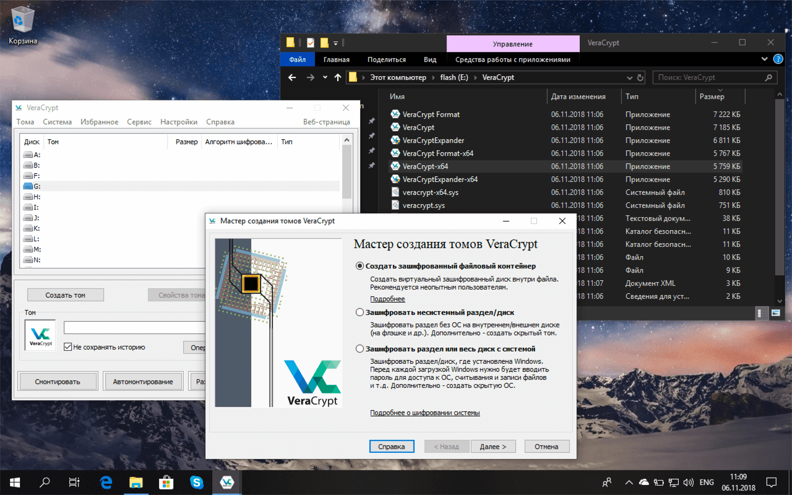Open Quick Access Toolbar customize dropdown

(x=336, y=43)
